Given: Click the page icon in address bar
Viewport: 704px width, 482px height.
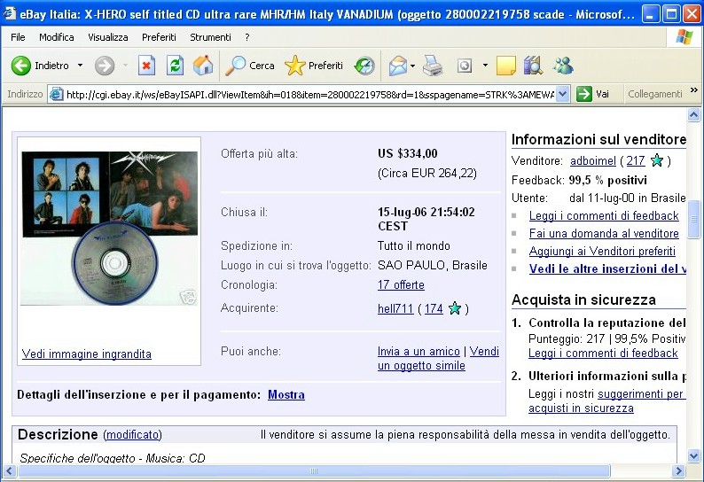Looking at the screenshot, I should [56, 94].
